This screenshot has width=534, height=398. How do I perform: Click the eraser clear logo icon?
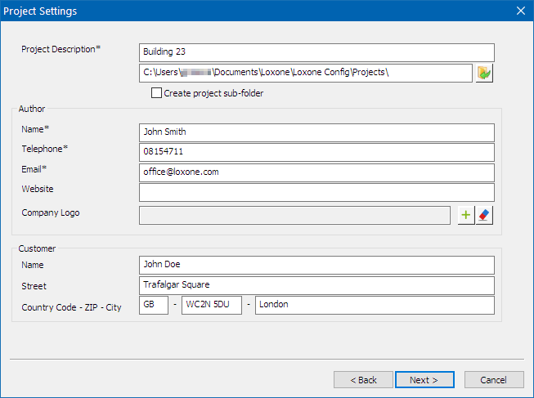tap(485, 215)
